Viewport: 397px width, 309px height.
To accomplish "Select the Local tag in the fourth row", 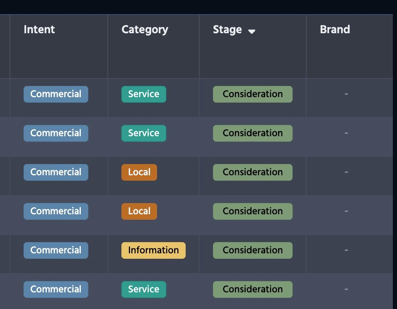I will (139, 211).
